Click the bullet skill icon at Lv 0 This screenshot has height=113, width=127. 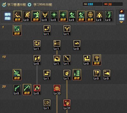[x=77, y=45]
